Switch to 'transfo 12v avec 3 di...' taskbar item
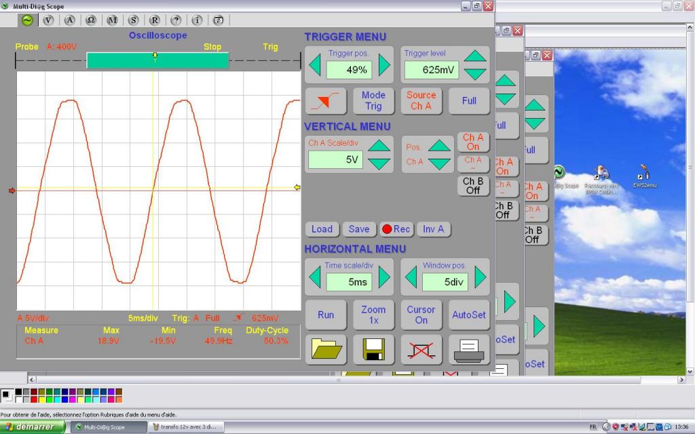This screenshot has width=695, height=434. (x=186, y=427)
